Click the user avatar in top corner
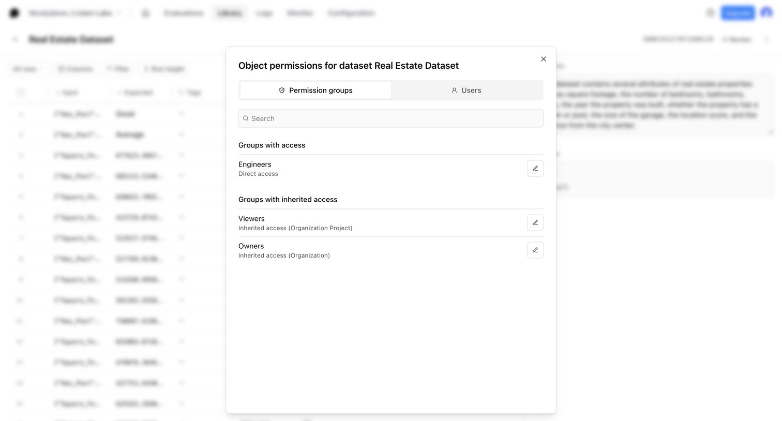Image resolution: width=782 pixels, height=421 pixels. (x=766, y=13)
